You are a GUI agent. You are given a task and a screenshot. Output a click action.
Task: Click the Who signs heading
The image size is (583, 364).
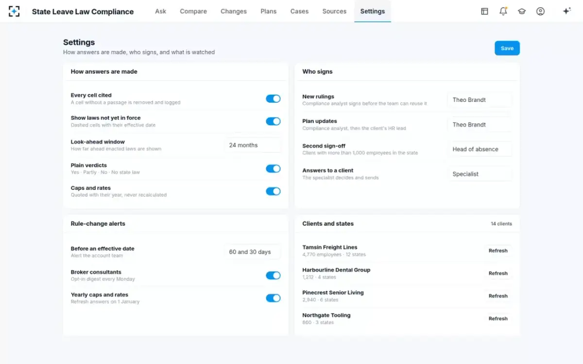pyautogui.click(x=317, y=71)
